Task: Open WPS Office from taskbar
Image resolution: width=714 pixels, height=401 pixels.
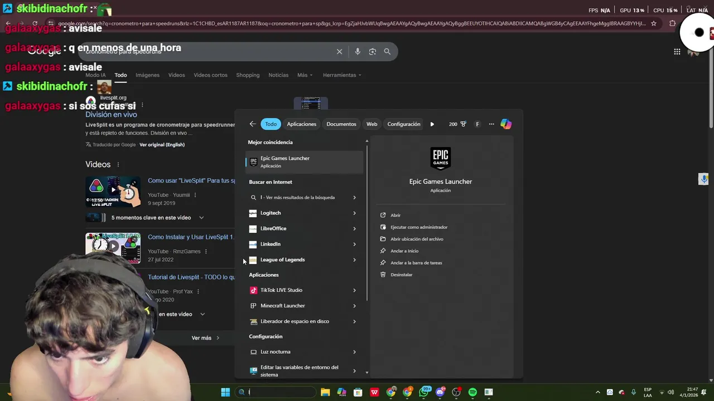Action: (x=374, y=392)
